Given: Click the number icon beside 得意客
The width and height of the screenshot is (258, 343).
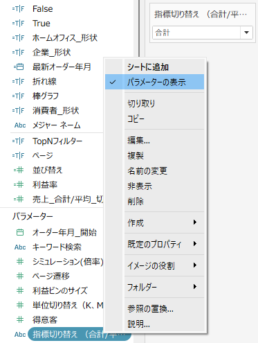Looking at the screenshot, I should tap(20, 320).
